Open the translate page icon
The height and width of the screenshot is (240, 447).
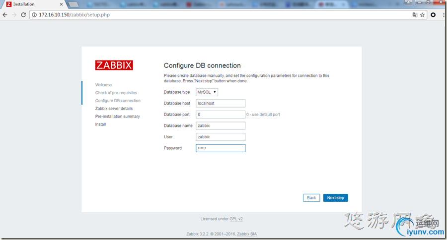tap(415, 15)
